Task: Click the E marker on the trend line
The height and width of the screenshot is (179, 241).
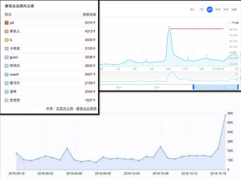Action: point(188,58)
